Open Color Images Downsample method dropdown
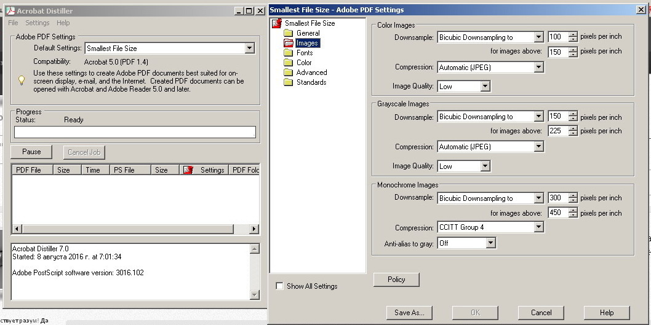This screenshot has width=651, height=325. point(538,37)
